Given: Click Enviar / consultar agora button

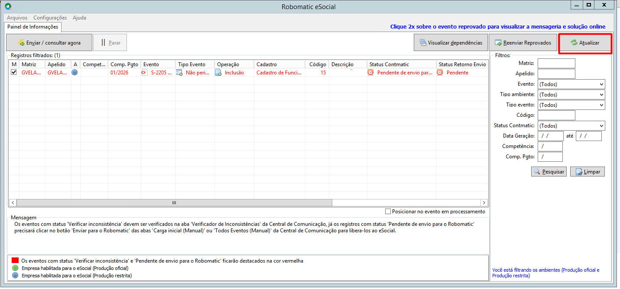Looking at the screenshot, I should (49, 43).
